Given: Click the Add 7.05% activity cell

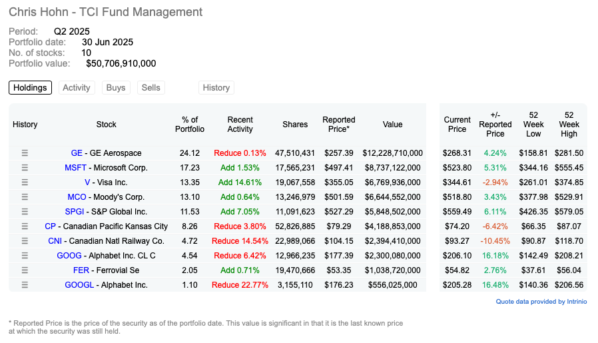Looking at the screenshot, I should (240, 212).
